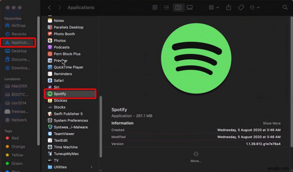This screenshot has width=293, height=172.
Task: Go forward with the right chevron
Action: click(59, 7)
